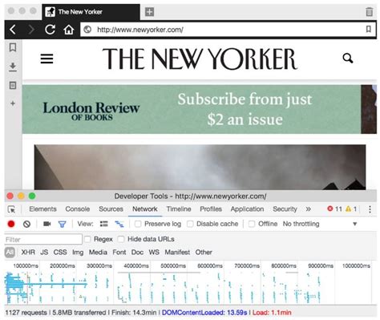Filter requests by Font

[119, 252]
